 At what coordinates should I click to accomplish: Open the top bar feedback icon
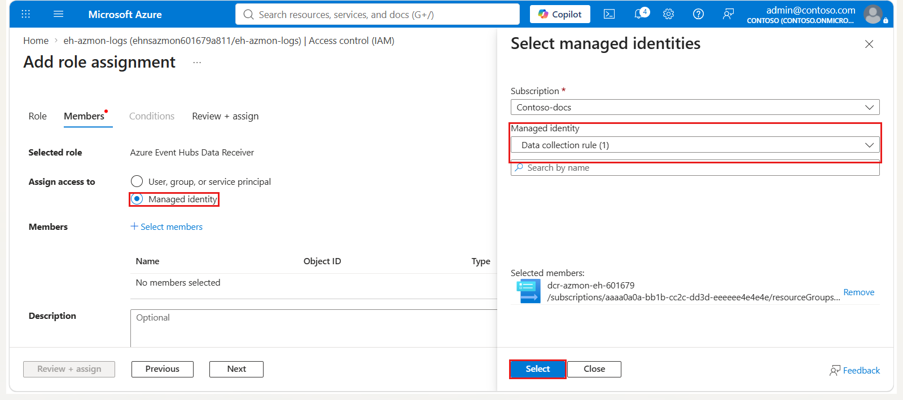pos(729,14)
